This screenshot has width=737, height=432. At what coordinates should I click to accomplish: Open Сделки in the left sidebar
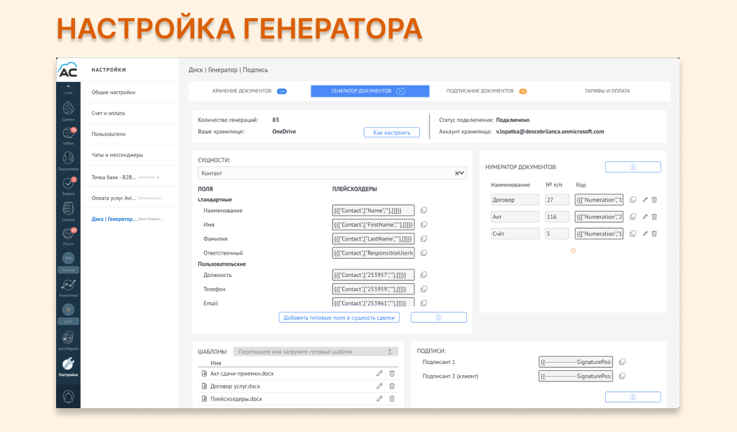point(68,111)
